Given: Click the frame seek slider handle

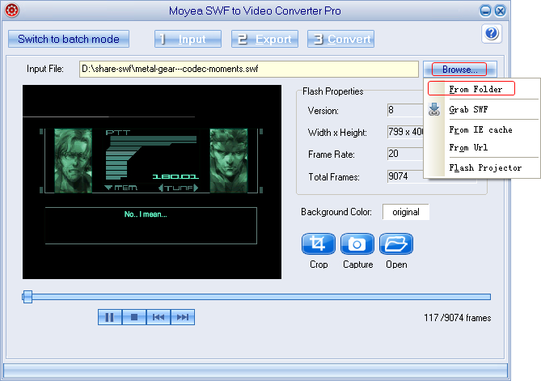Looking at the screenshot, I should tap(27, 297).
